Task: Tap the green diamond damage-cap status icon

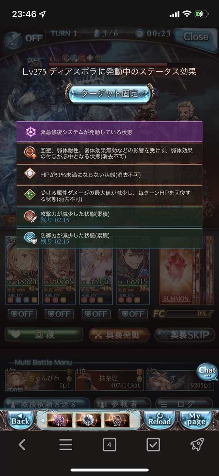Action: 30,196
